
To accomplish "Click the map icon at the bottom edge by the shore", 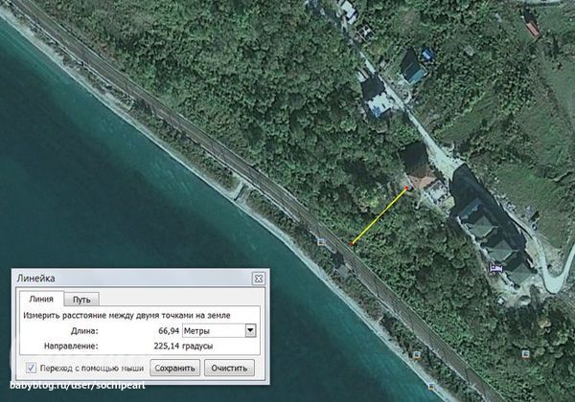I will point(432,388).
